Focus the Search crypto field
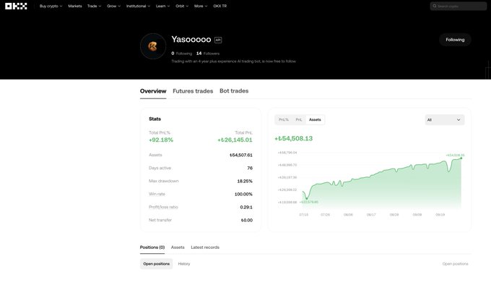 pos(458,6)
